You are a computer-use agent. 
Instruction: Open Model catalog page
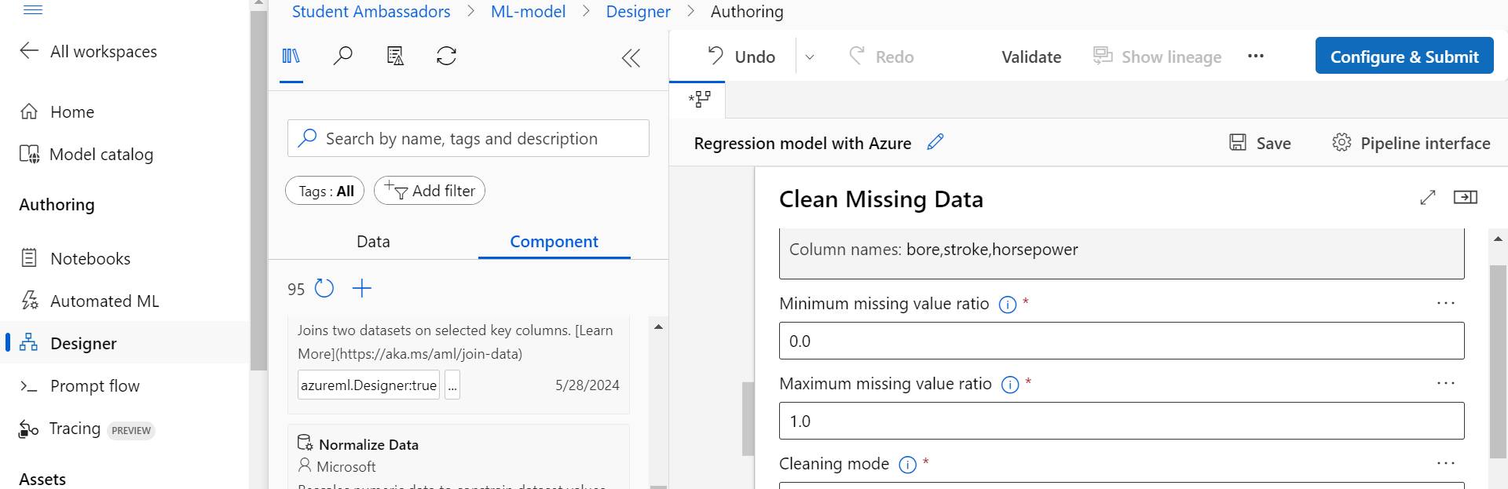(x=86, y=155)
